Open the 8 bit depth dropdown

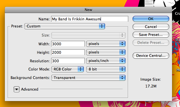tap(106, 69)
